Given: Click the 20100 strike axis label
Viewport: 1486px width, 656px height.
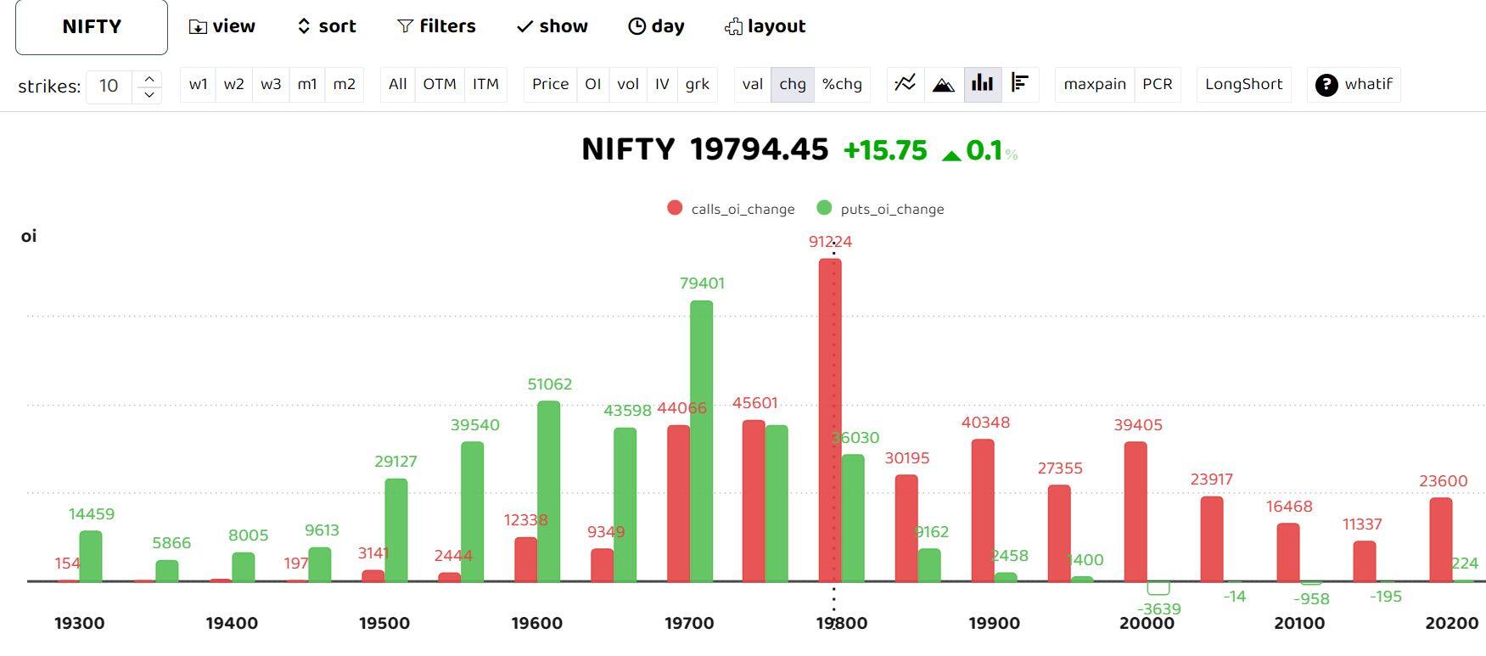Looking at the screenshot, I should 1299,623.
